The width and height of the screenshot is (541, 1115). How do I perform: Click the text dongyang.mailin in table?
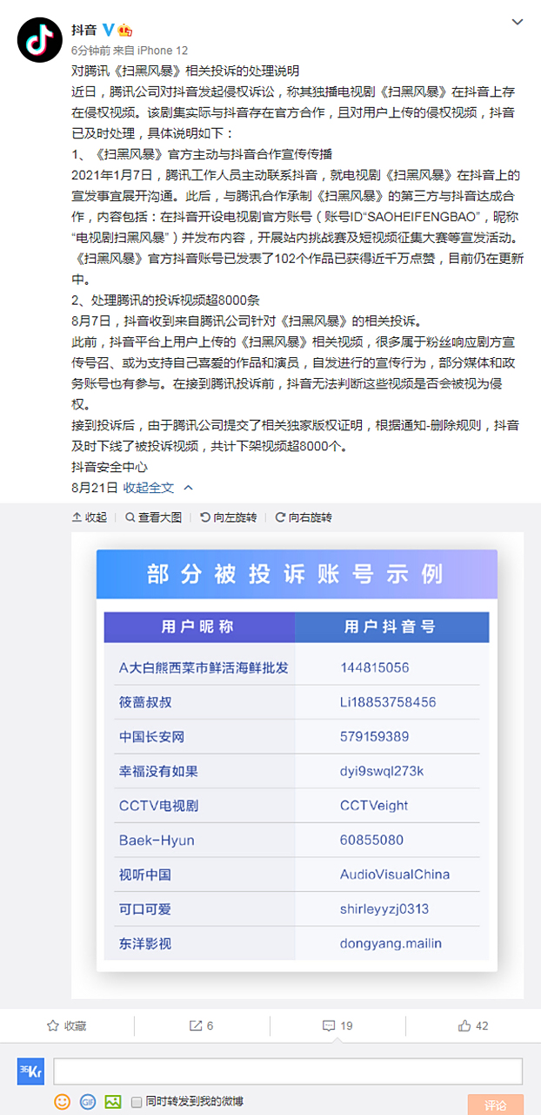click(x=391, y=943)
